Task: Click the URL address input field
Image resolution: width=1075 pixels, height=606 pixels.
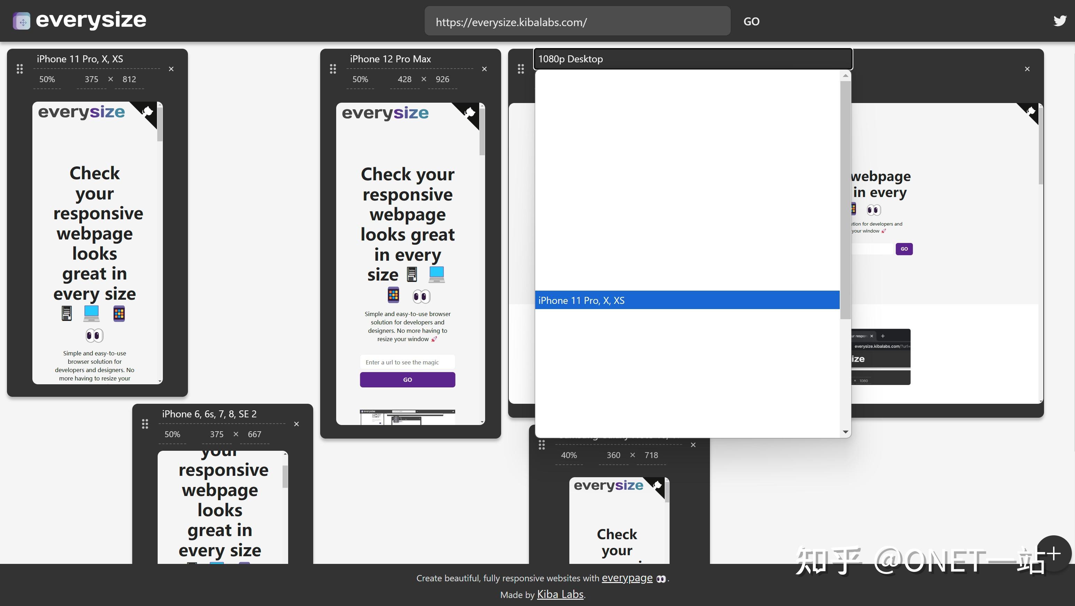Action: click(577, 22)
